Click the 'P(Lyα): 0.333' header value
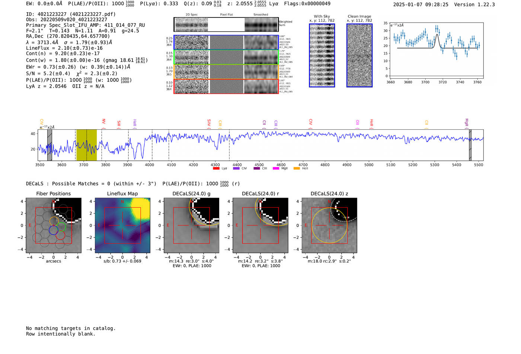The image size is (521, 354). pyautogui.click(x=159, y=4)
